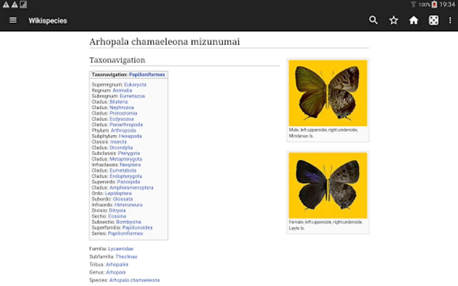Open the Hexapoda subphylum link

pos(130,136)
